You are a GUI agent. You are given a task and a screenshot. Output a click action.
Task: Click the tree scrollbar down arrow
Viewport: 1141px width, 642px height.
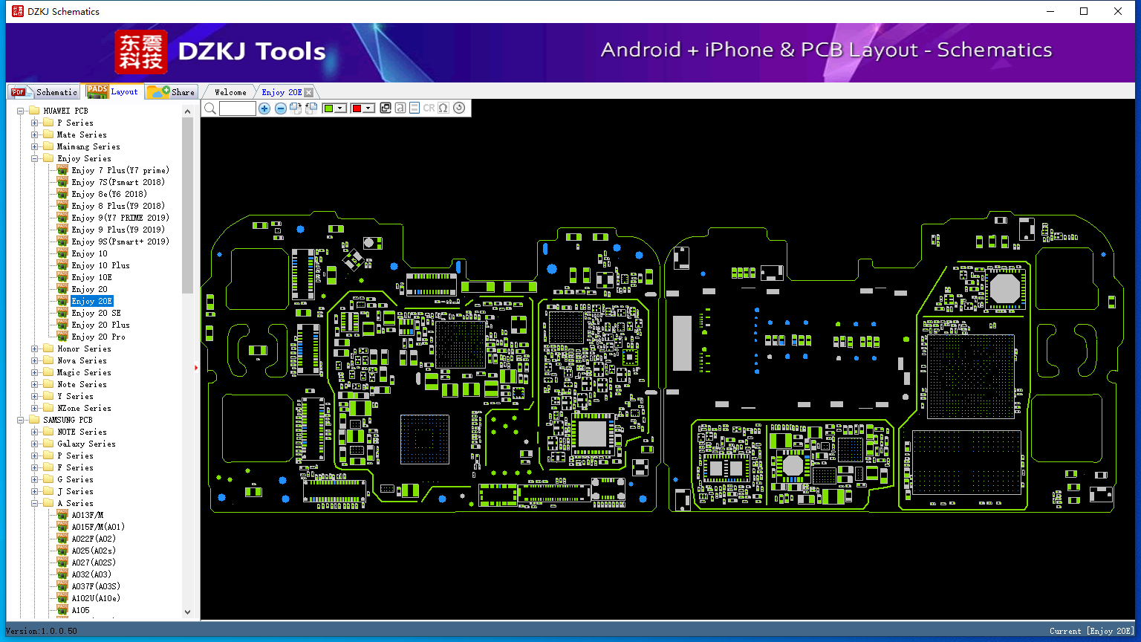[188, 612]
